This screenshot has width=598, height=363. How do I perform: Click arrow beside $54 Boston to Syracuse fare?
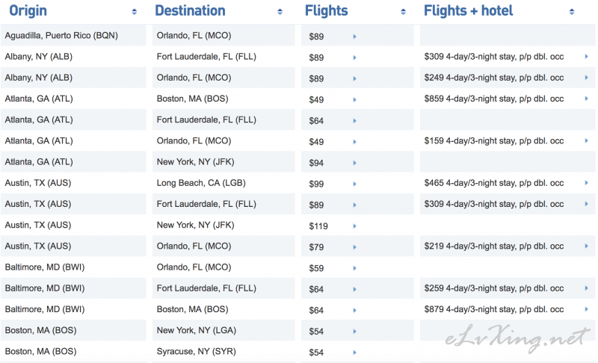pyautogui.click(x=354, y=353)
